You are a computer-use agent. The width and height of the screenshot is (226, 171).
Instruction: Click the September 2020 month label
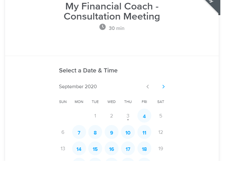[x=78, y=87]
